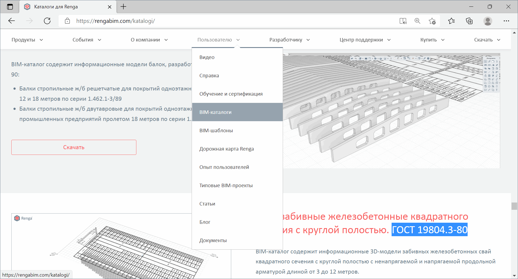
Task: Open the browser settings and more menu
Action: (x=506, y=21)
